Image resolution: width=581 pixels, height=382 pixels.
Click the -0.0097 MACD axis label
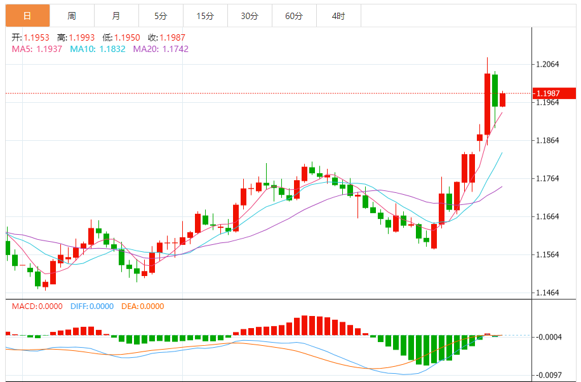[549, 375]
